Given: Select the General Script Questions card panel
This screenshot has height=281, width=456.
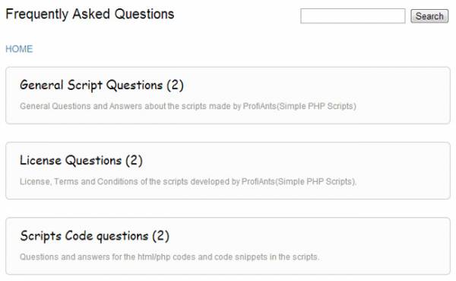Looking at the screenshot, I should point(228,96).
